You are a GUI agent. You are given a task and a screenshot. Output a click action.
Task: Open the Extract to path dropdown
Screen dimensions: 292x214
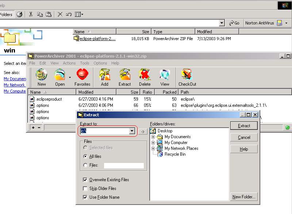[x=132, y=131]
